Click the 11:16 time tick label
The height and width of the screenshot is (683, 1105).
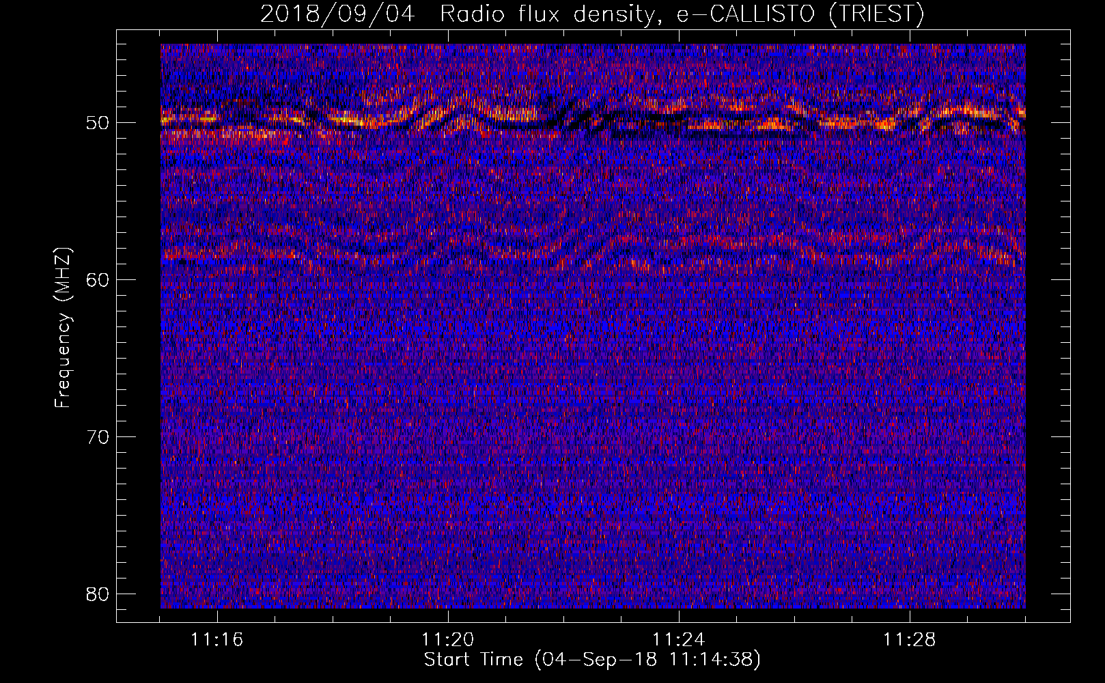[x=217, y=640]
